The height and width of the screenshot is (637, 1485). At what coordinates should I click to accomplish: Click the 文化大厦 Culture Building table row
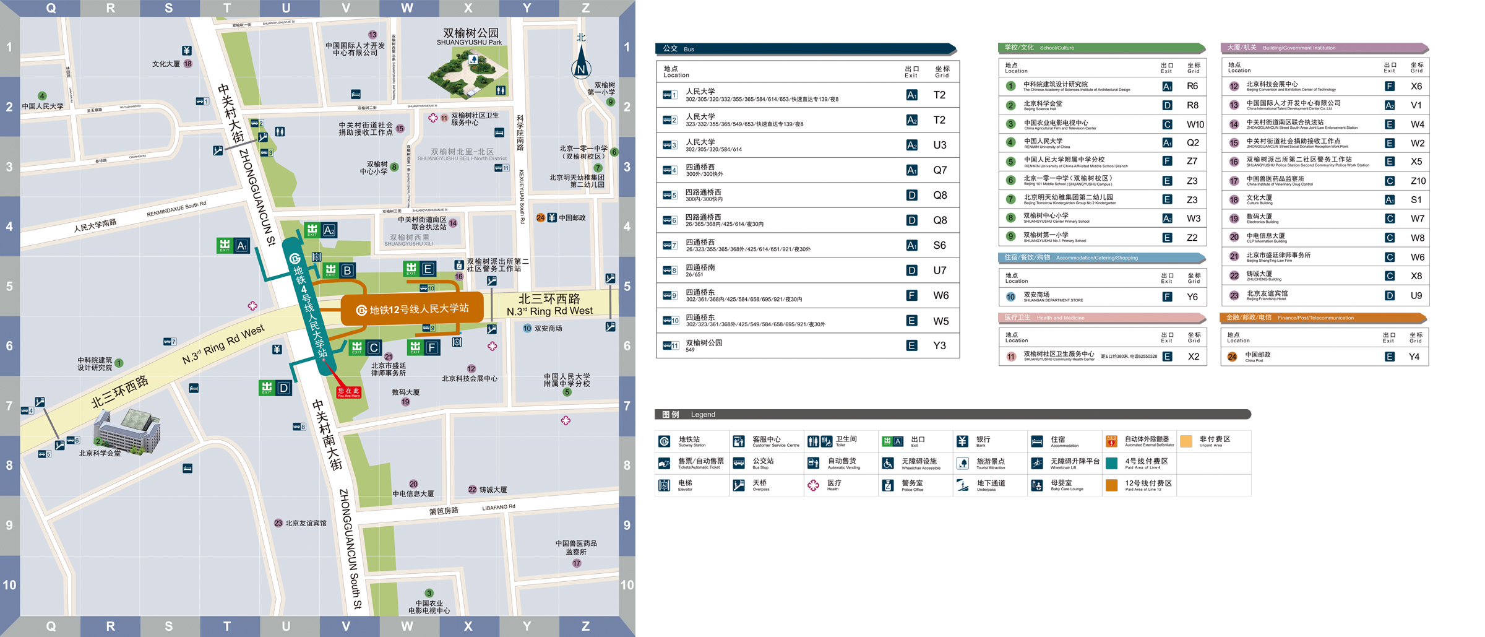point(1325,200)
